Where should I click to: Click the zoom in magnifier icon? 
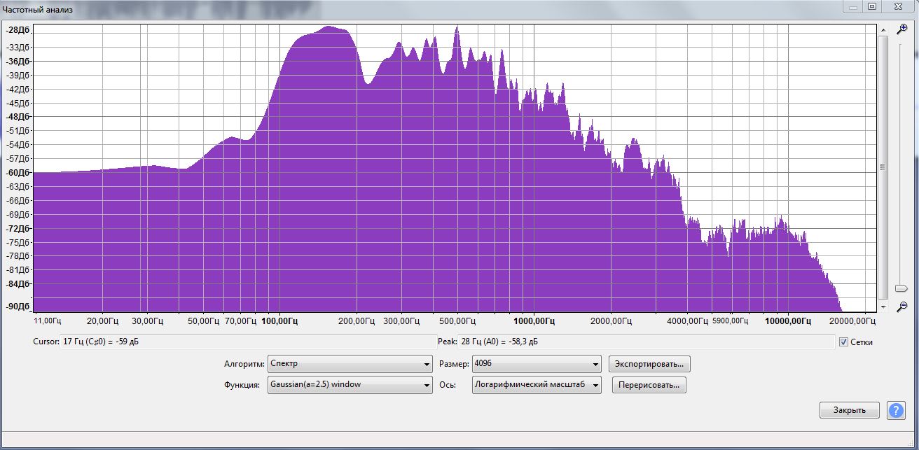pyautogui.click(x=902, y=29)
